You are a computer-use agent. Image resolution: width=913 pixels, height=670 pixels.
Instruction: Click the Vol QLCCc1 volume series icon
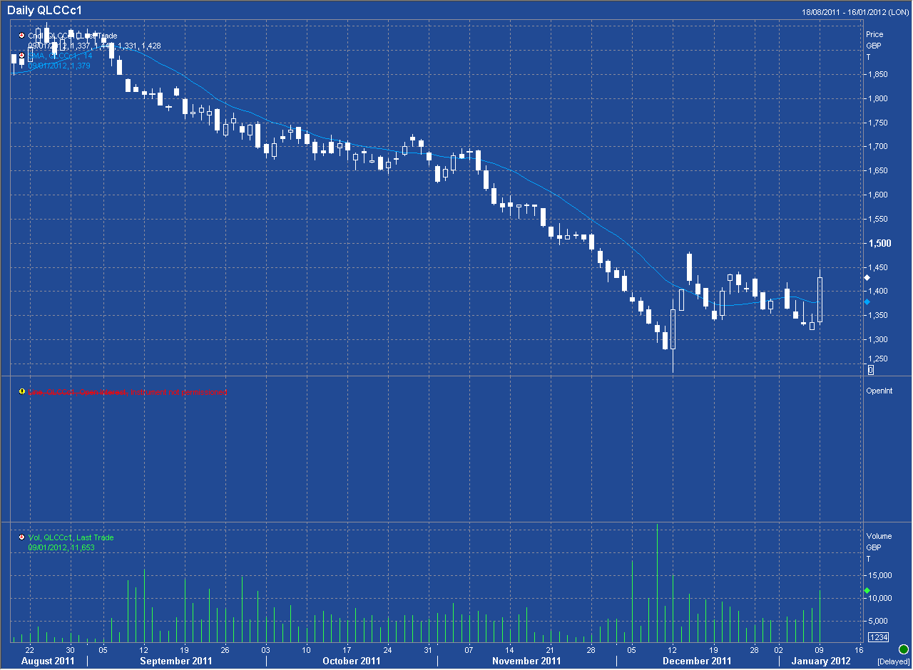(21, 538)
